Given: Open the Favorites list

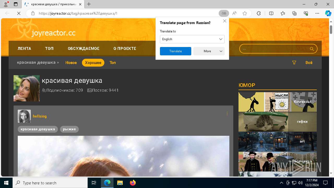Looking at the screenshot, I should [283, 13].
